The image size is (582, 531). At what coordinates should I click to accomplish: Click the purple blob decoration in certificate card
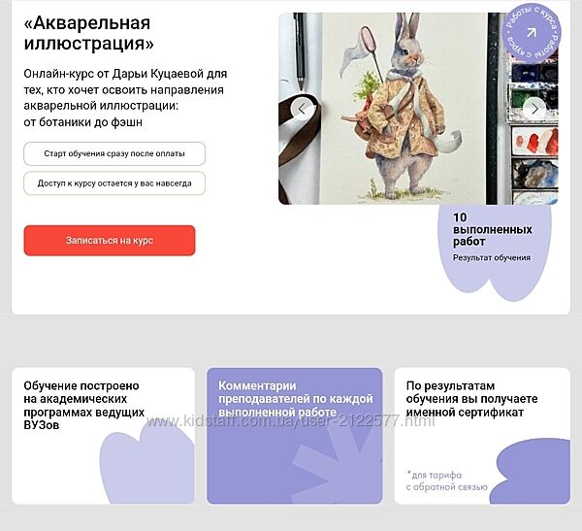coord(531,471)
